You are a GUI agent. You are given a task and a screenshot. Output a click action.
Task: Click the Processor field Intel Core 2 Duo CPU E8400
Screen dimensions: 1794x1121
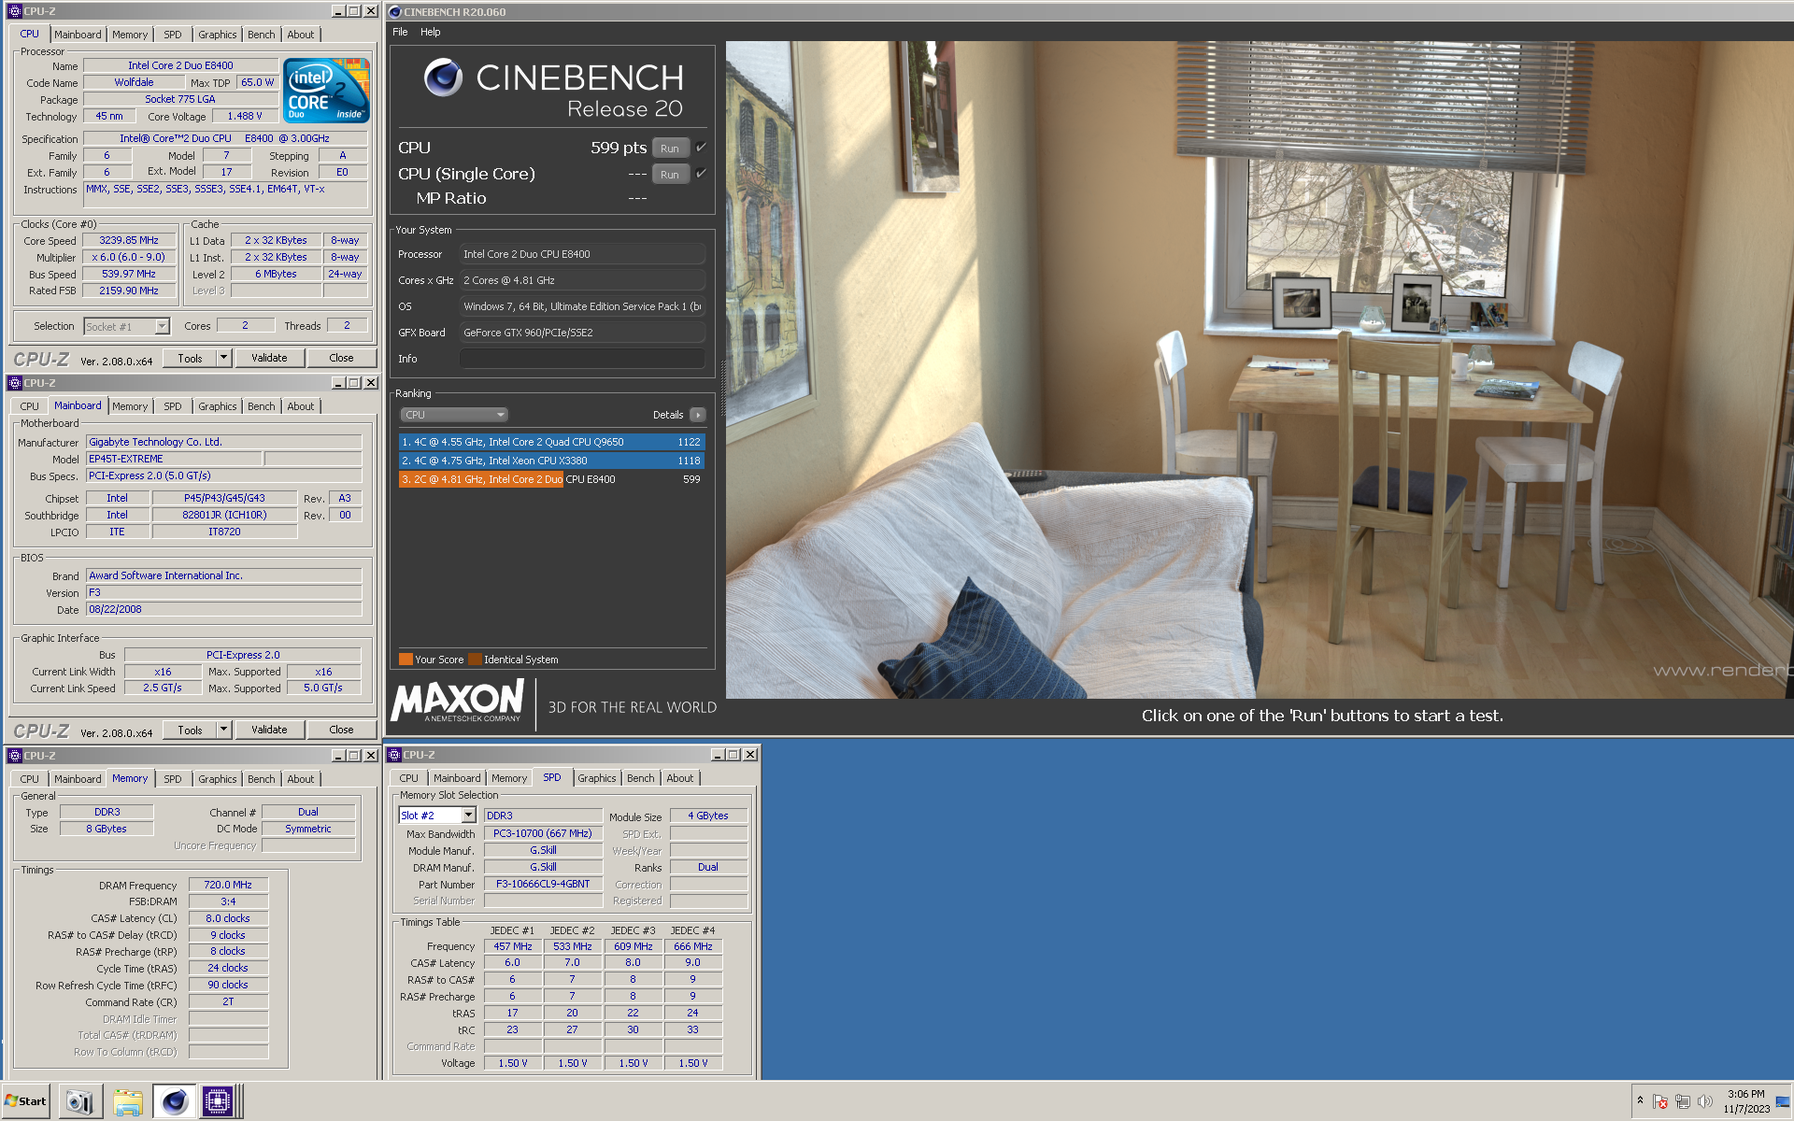coord(581,254)
